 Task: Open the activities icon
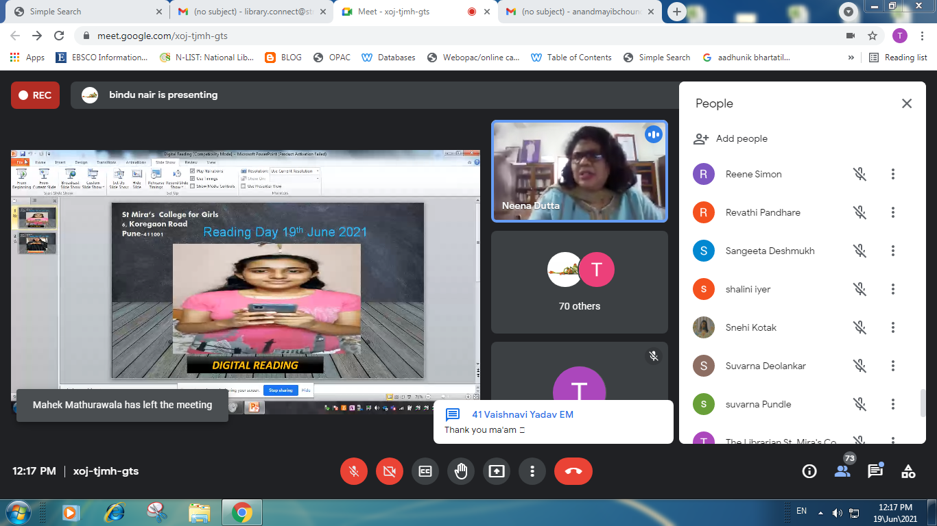click(x=908, y=471)
